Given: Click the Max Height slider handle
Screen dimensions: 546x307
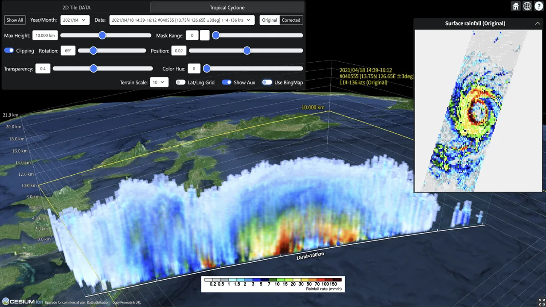Looking at the screenshot, I should point(102,35).
